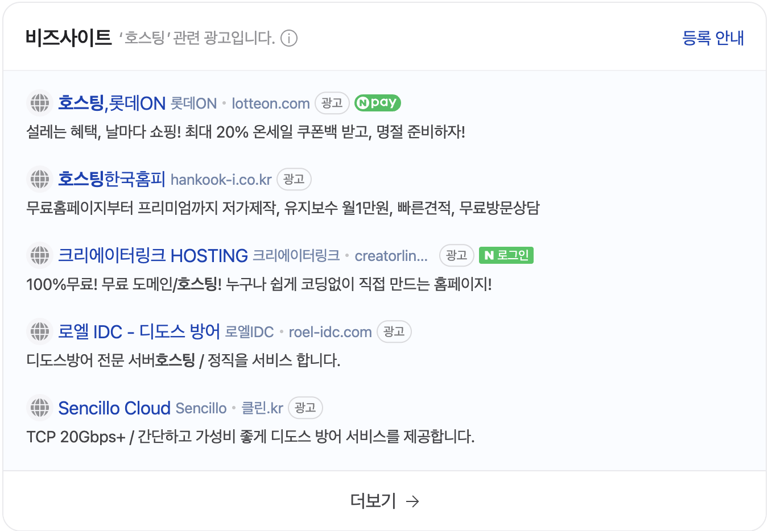This screenshot has width=768, height=531.
Task: Click the info icon beside the ad notice
Action: 289,39
